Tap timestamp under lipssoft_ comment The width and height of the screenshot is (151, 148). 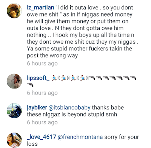(42, 93)
